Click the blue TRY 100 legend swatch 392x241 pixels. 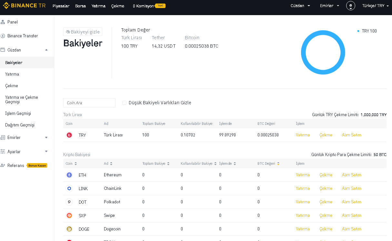coord(358,31)
